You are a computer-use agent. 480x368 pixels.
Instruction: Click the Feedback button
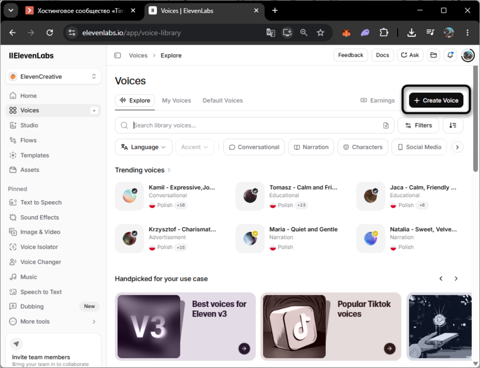(x=351, y=55)
